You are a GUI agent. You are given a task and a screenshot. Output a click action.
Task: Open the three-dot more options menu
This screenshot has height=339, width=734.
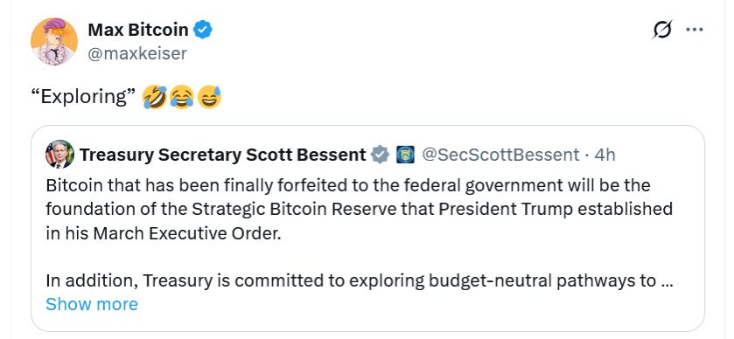[x=695, y=30]
